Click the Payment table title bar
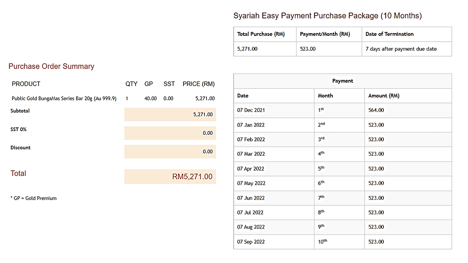Screen dimensions: 468x263 click(x=343, y=81)
